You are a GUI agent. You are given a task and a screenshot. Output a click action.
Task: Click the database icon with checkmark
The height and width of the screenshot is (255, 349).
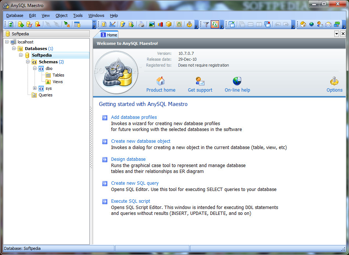click(29, 24)
